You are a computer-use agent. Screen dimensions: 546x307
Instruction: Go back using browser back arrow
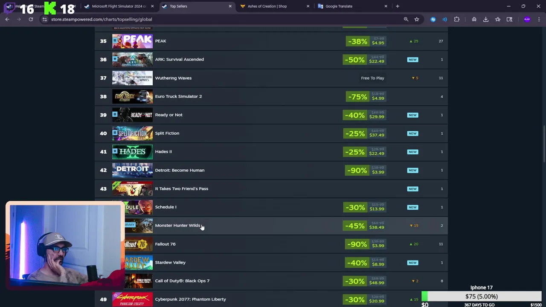click(7, 19)
